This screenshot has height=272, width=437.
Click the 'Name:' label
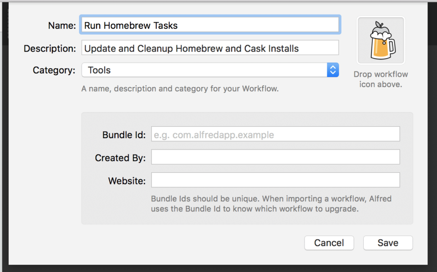(x=62, y=26)
